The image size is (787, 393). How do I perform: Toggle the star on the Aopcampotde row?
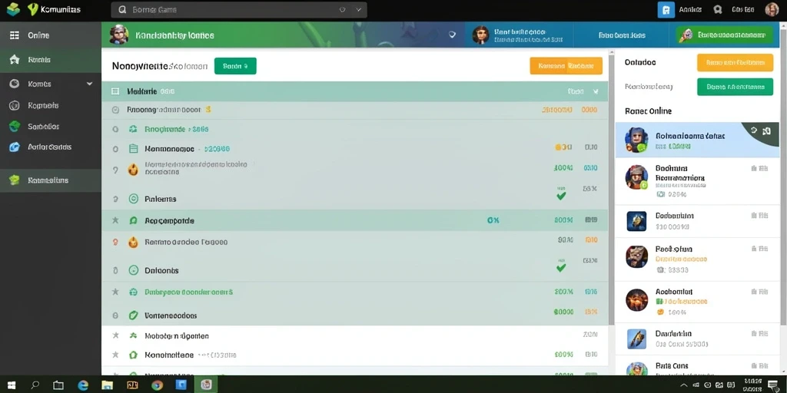click(x=115, y=220)
